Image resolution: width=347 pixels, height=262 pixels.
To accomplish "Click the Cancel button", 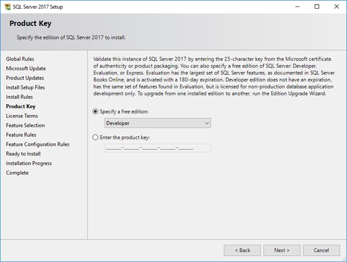I will [x=321, y=250].
